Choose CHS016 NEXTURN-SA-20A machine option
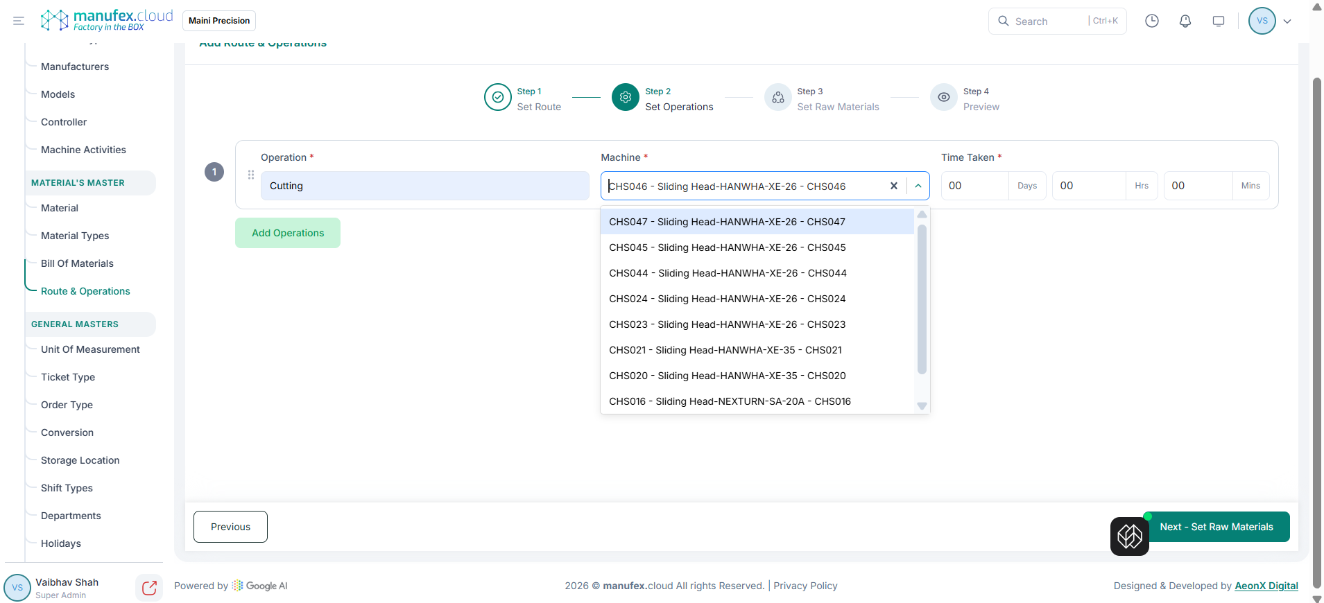This screenshot has height=603, width=1324. (x=730, y=401)
